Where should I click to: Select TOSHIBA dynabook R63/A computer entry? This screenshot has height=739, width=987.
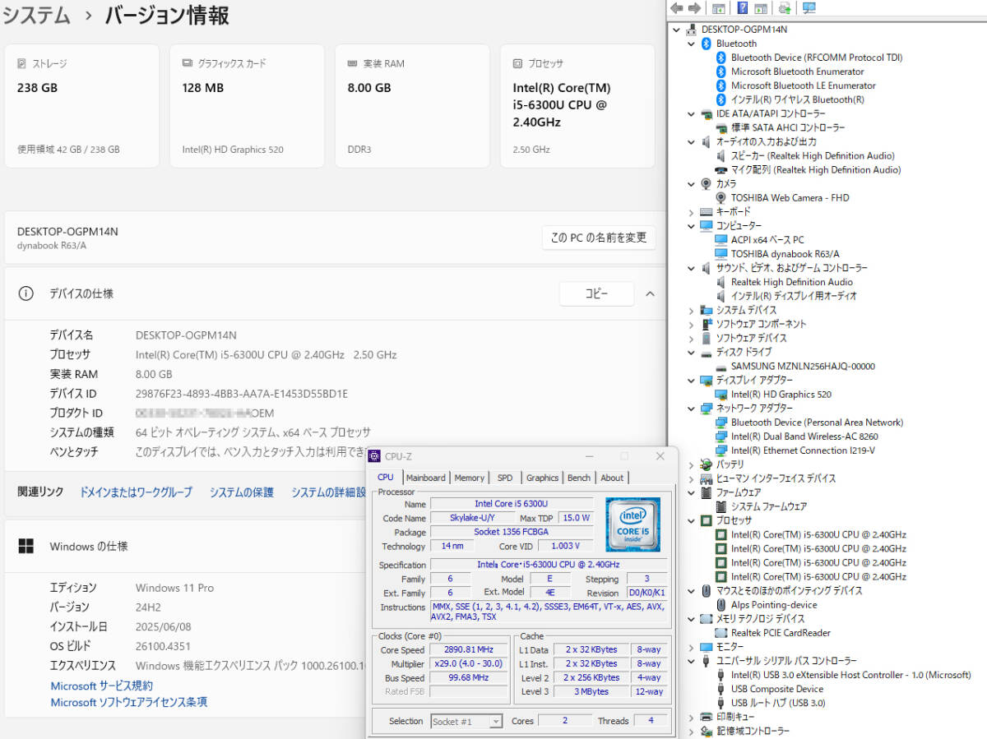coord(785,254)
